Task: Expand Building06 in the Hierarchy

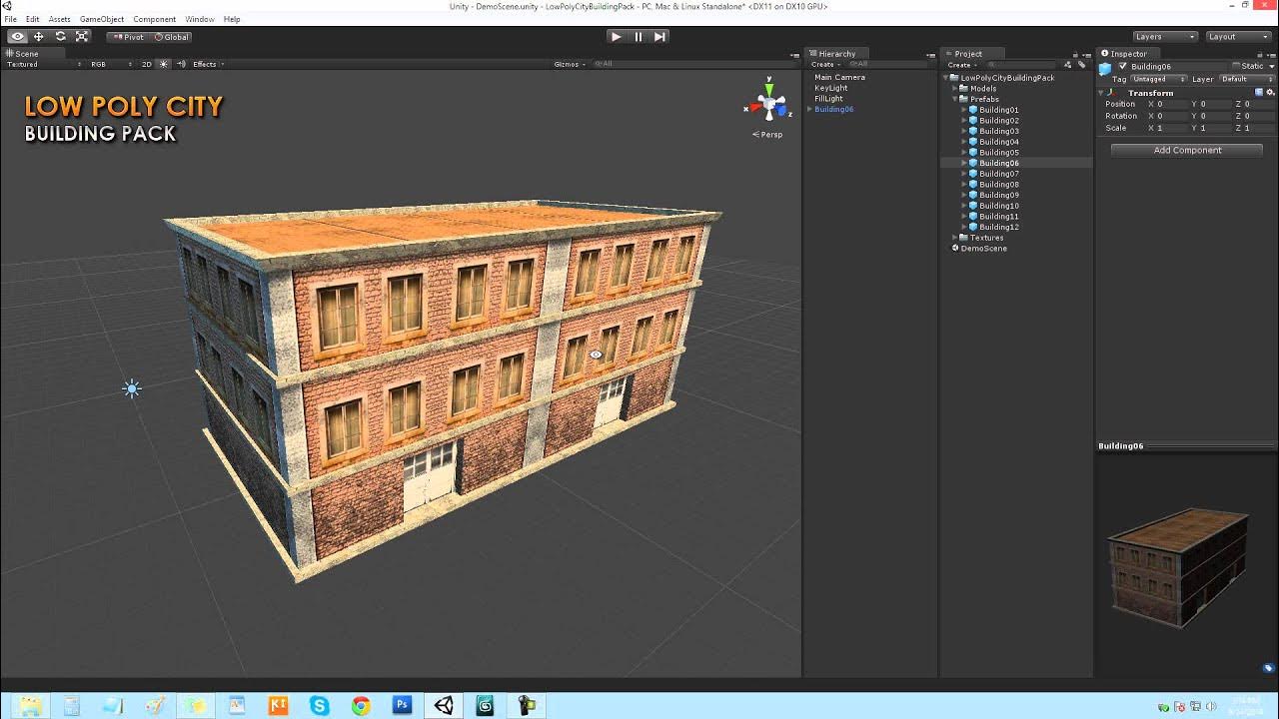Action: click(x=809, y=110)
